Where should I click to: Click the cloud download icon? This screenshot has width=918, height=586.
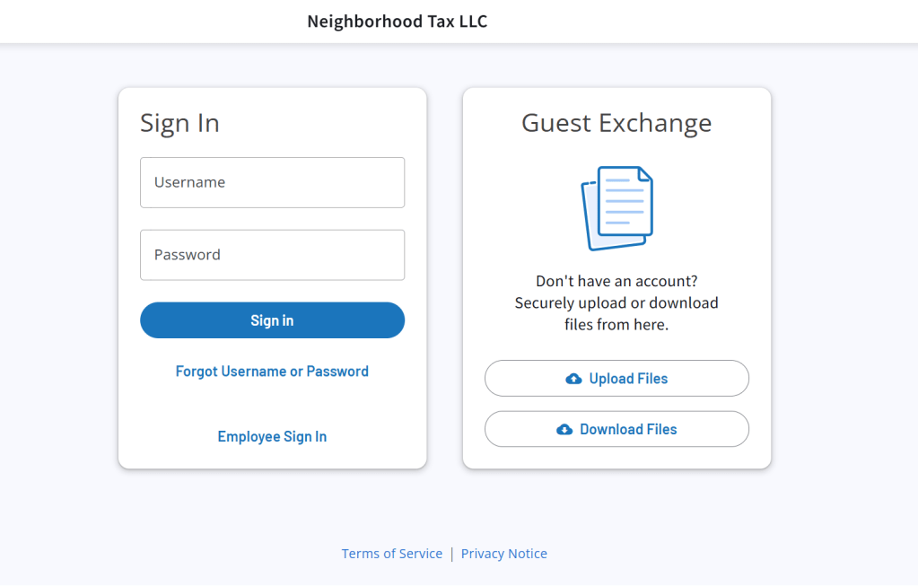point(564,430)
